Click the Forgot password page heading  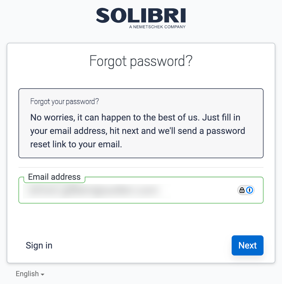point(141,61)
